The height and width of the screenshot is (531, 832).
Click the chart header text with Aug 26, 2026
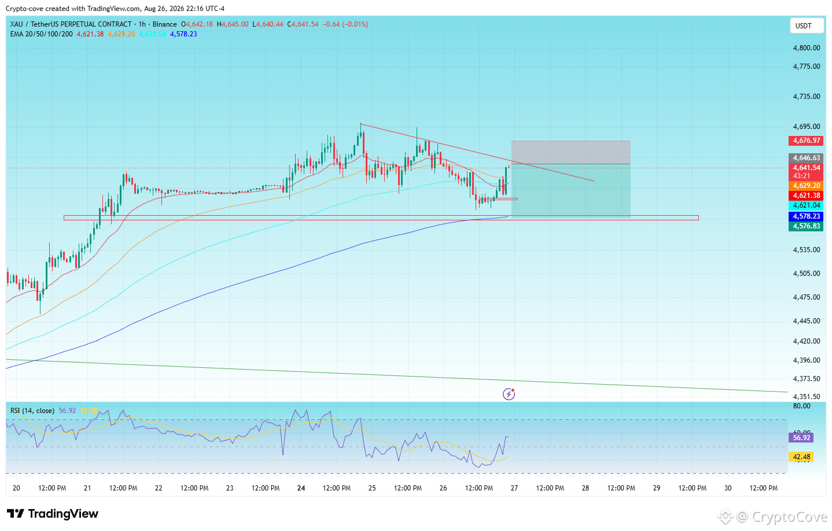click(x=115, y=9)
